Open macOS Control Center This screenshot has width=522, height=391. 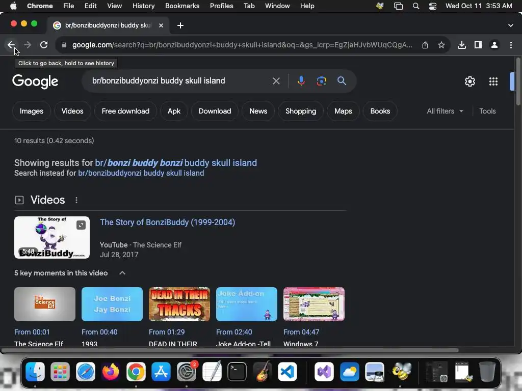pos(432,6)
